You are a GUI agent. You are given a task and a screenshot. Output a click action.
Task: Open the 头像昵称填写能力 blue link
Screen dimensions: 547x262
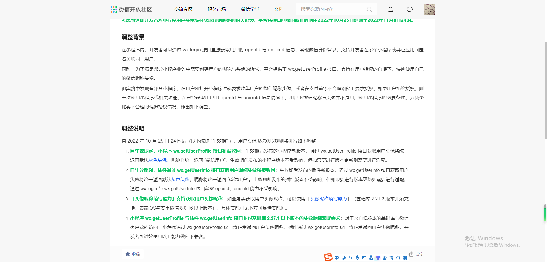pyautogui.click(x=328, y=199)
